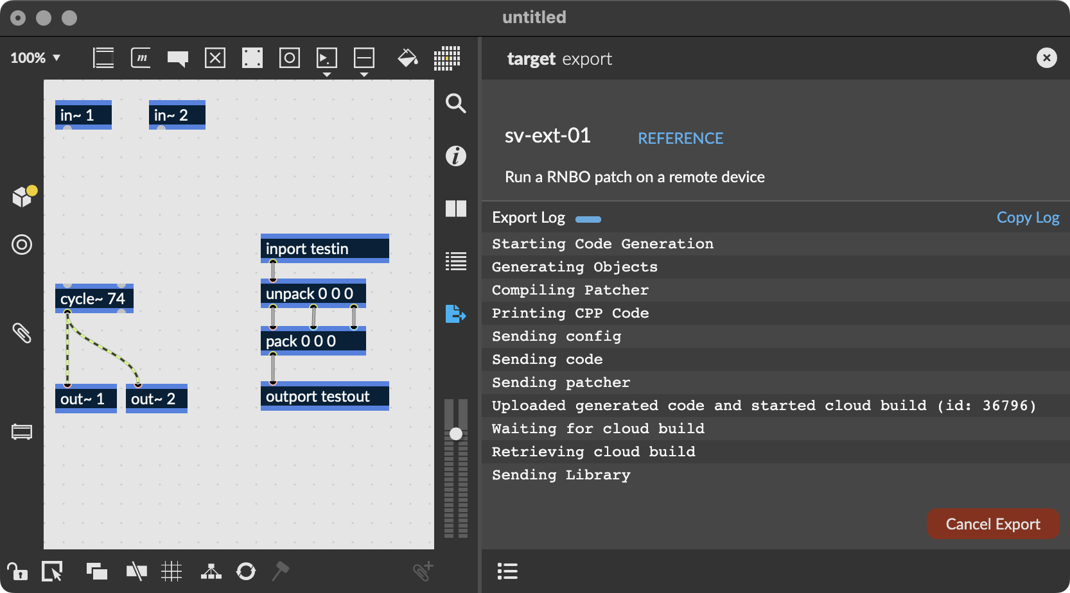
Task: Open the export panel list icon at bottom
Action: (x=507, y=571)
